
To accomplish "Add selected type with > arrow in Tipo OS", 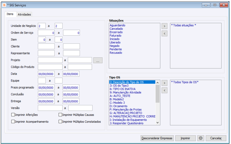I will coord(164,83).
